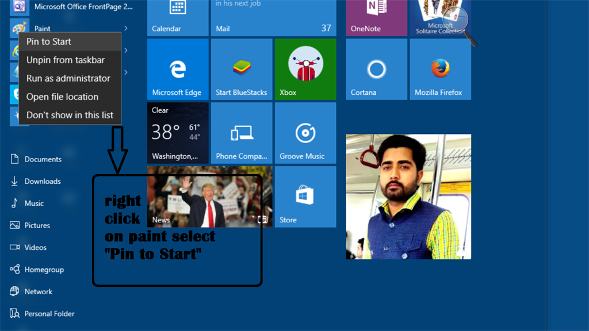Open the Cortana tile
The height and width of the screenshot is (331, 589).
pyautogui.click(x=376, y=69)
